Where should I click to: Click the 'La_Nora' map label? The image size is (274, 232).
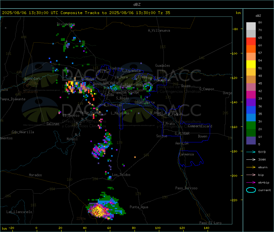coord(121,77)
